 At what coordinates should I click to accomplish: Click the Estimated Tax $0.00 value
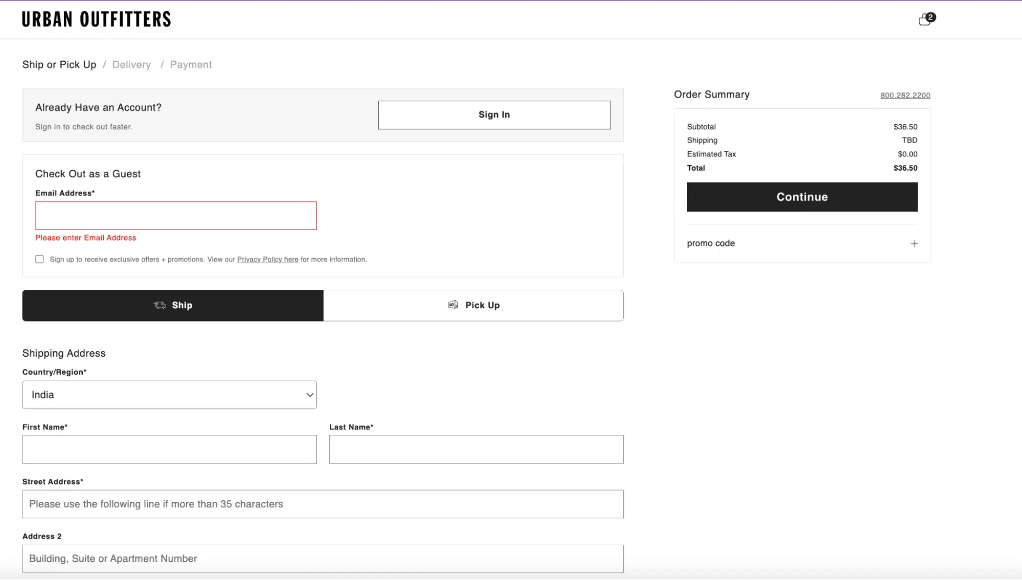tap(907, 154)
